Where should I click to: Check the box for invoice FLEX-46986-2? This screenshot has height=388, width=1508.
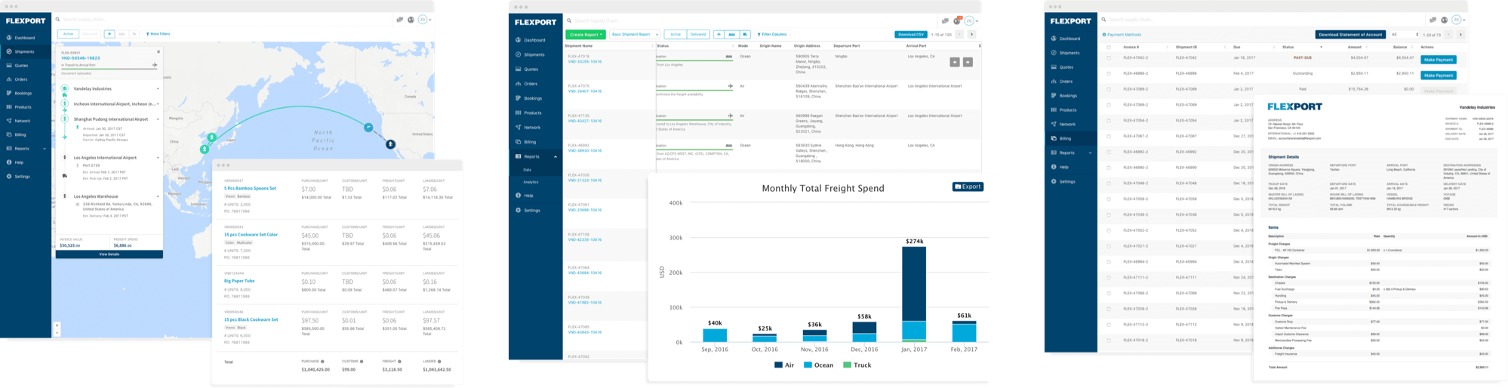(1109, 74)
